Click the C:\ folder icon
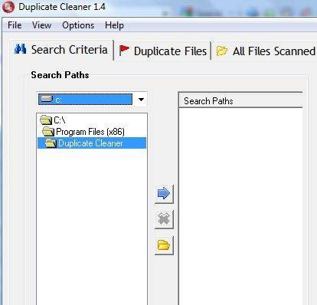The width and height of the screenshot is (317, 305). click(46, 120)
